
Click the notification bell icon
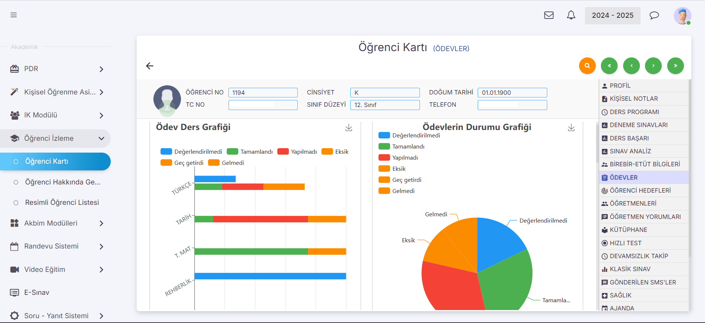click(x=571, y=15)
